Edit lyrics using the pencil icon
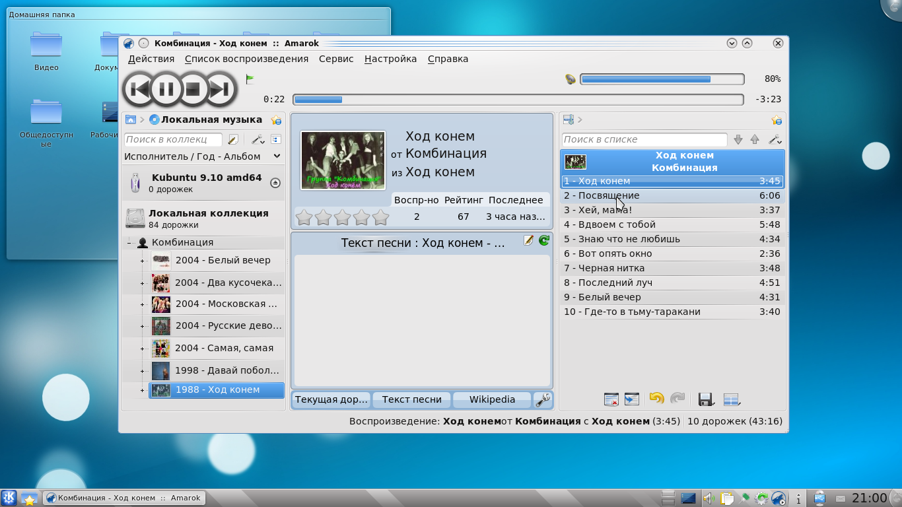 [528, 240]
